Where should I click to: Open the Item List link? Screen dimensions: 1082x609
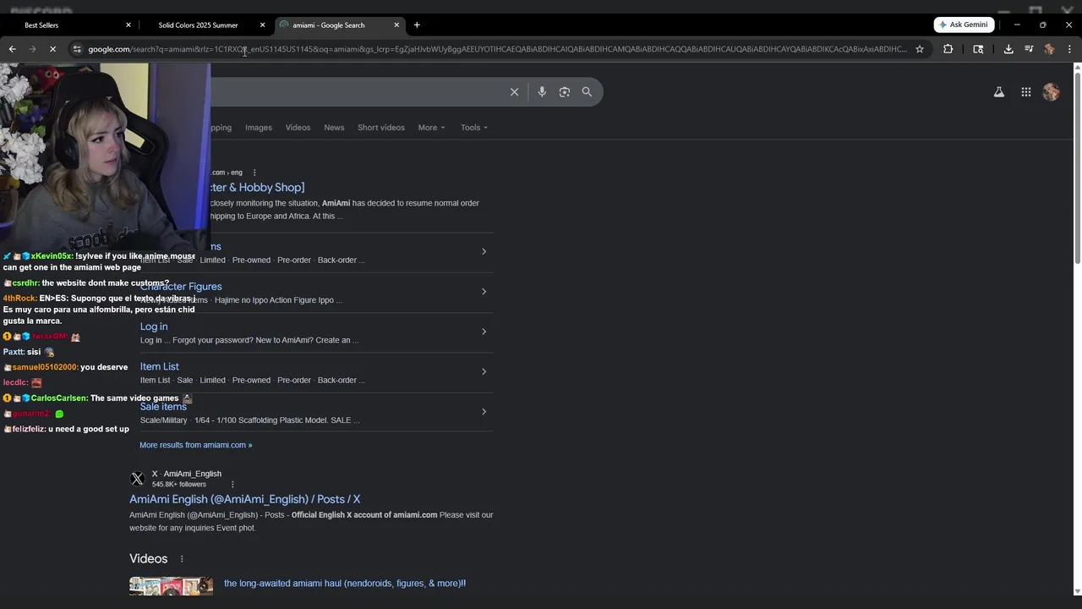[160, 366]
